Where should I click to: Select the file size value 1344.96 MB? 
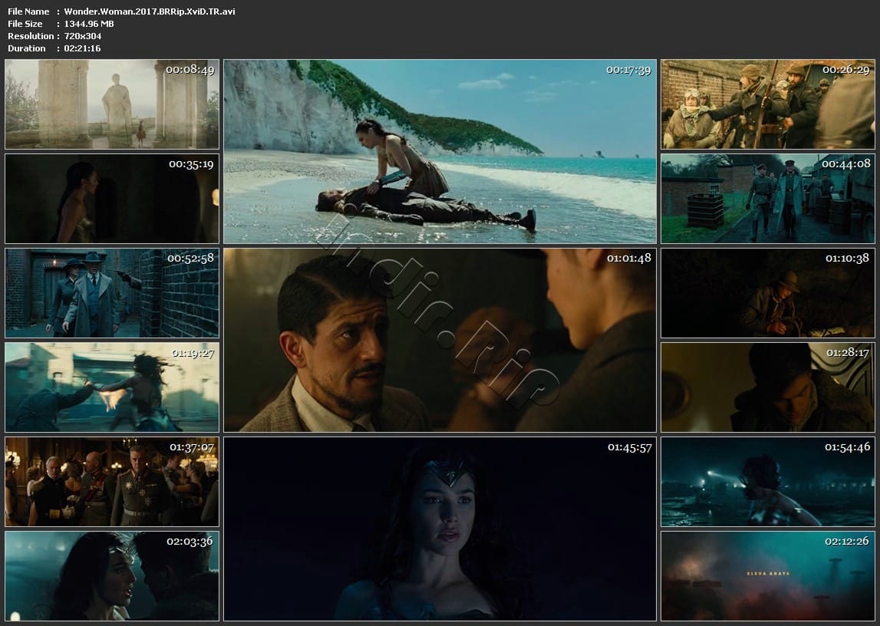click(x=89, y=24)
